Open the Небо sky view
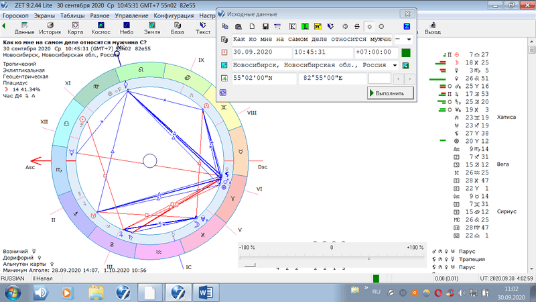 click(x=127, y=28)
